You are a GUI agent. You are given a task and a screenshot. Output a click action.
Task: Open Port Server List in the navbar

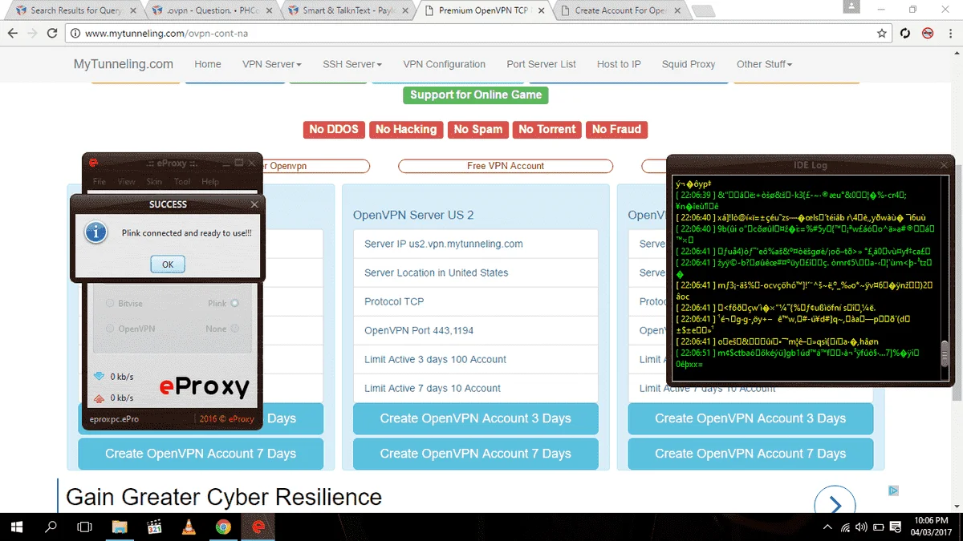541,64
